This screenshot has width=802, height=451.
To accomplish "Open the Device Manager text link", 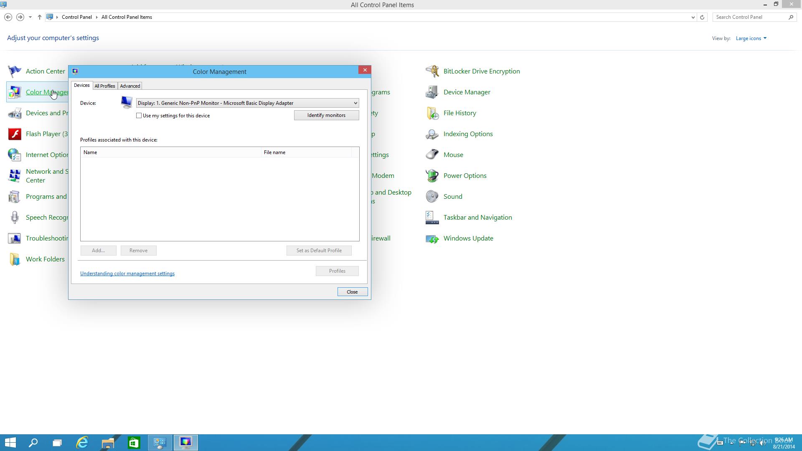I will coord(467,92).
